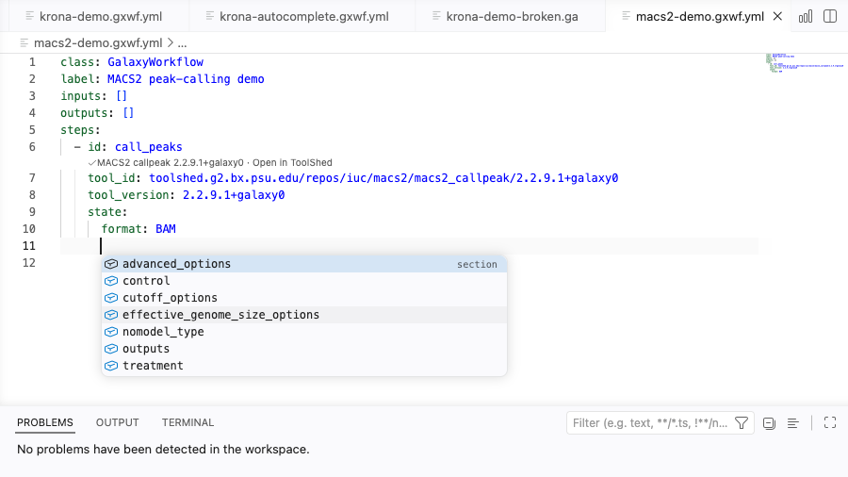This screenshot has width=848, height=477.
Task: Open the krona-demo-broken.ga tab
Action: click(511, 16)
